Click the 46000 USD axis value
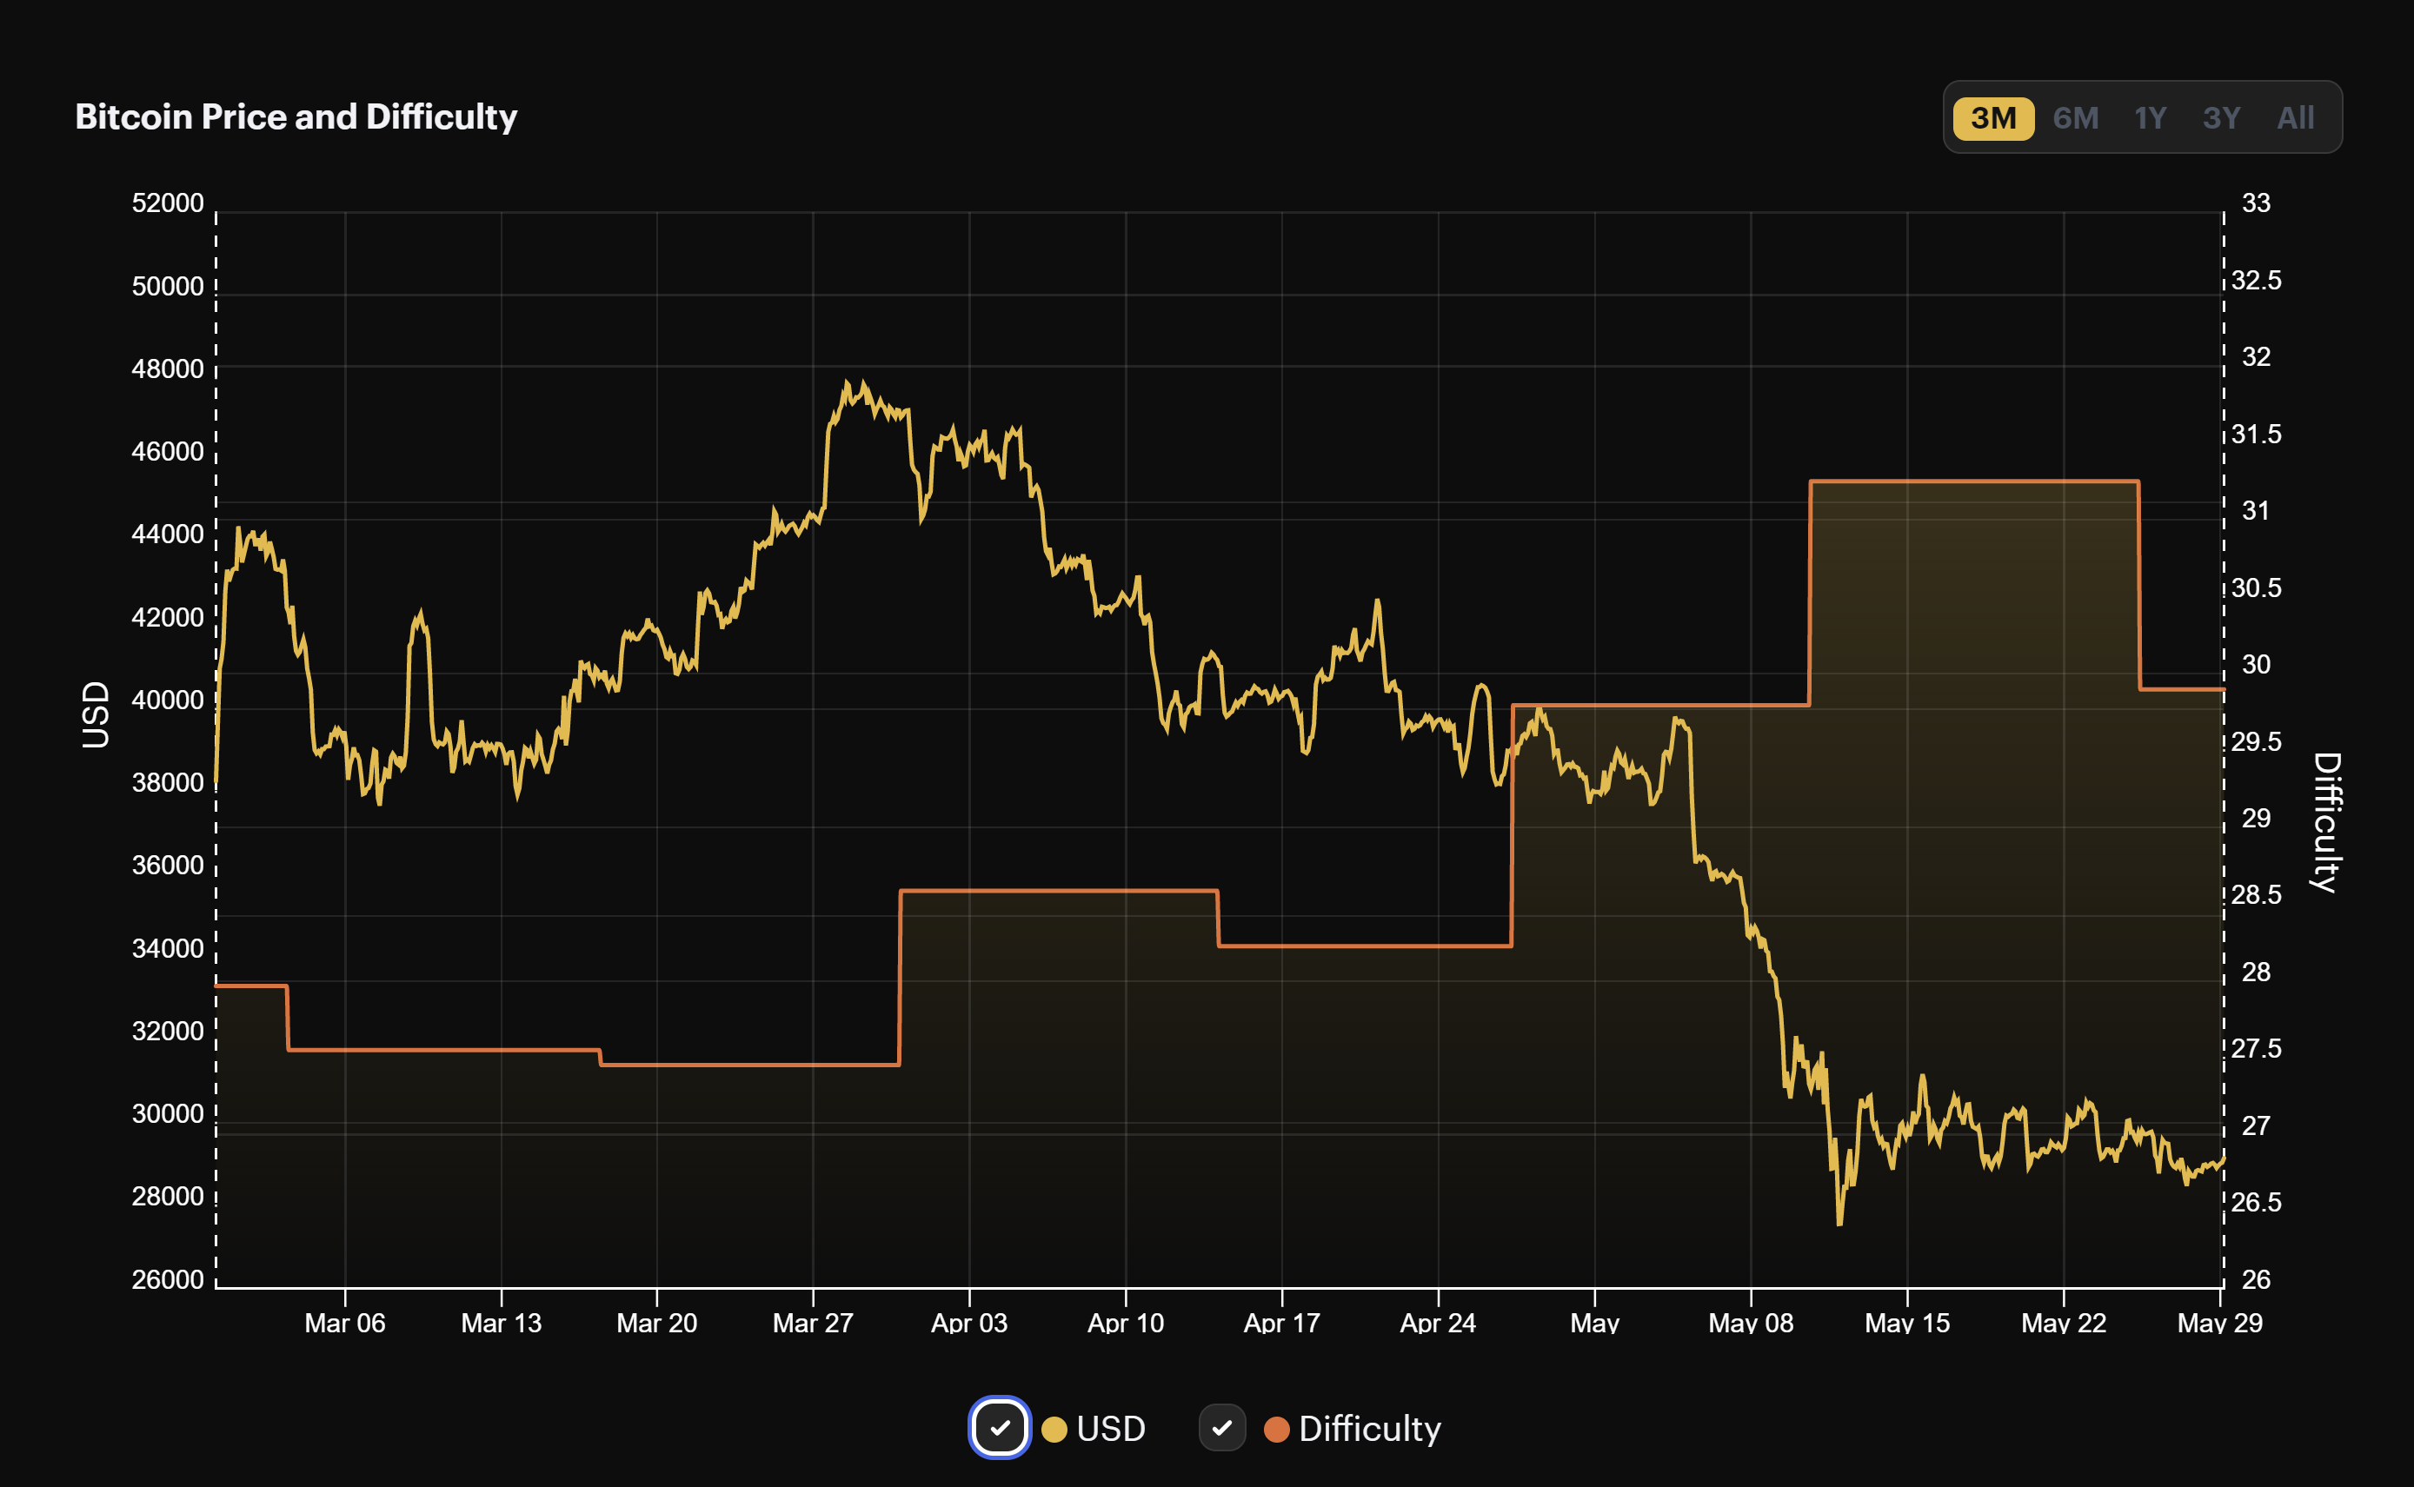2414x1487 pixels. pyautogui.click(x=167, y=451)
